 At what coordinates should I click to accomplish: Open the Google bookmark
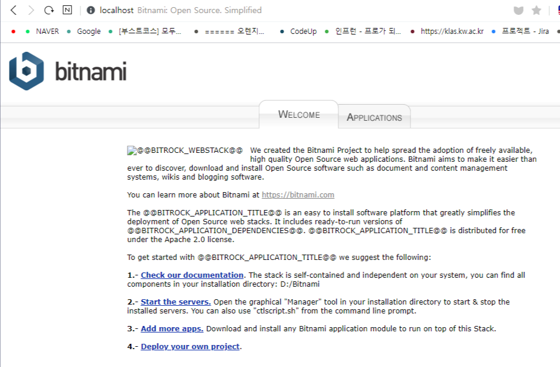click(x=84, y=32)
